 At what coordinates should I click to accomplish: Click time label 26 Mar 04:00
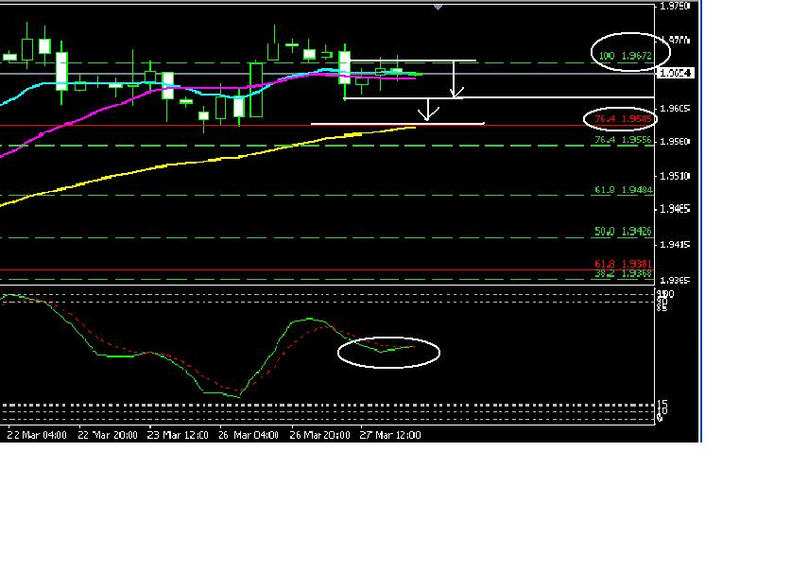[x=249, y=435]
